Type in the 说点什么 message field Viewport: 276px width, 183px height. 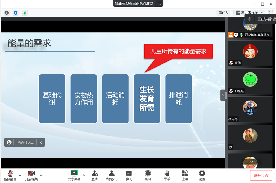pos(25,142)
